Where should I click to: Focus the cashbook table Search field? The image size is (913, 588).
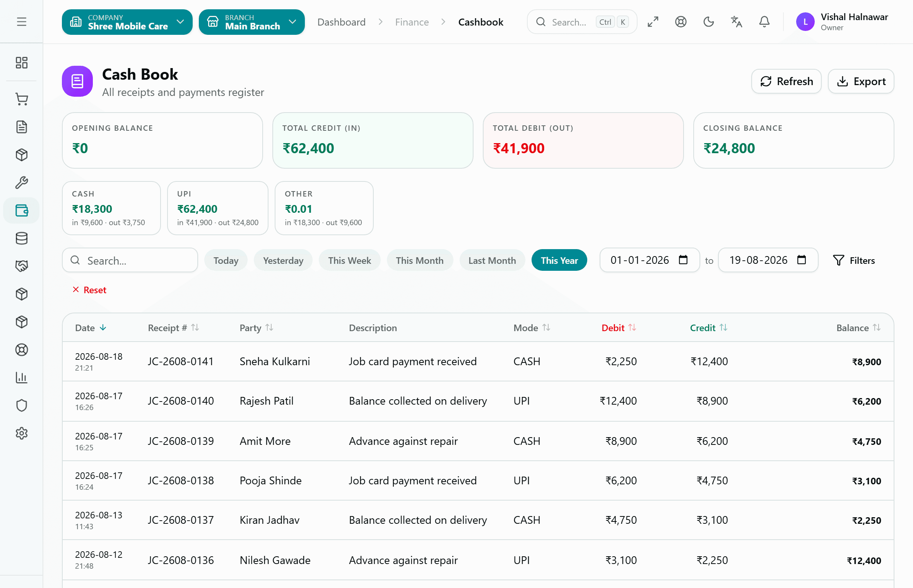[130, 260]
